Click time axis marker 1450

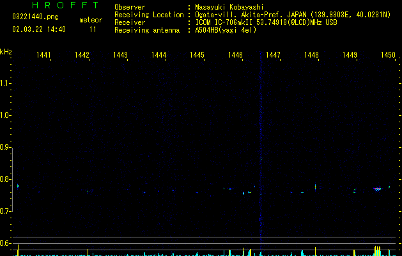click(388, 55)
